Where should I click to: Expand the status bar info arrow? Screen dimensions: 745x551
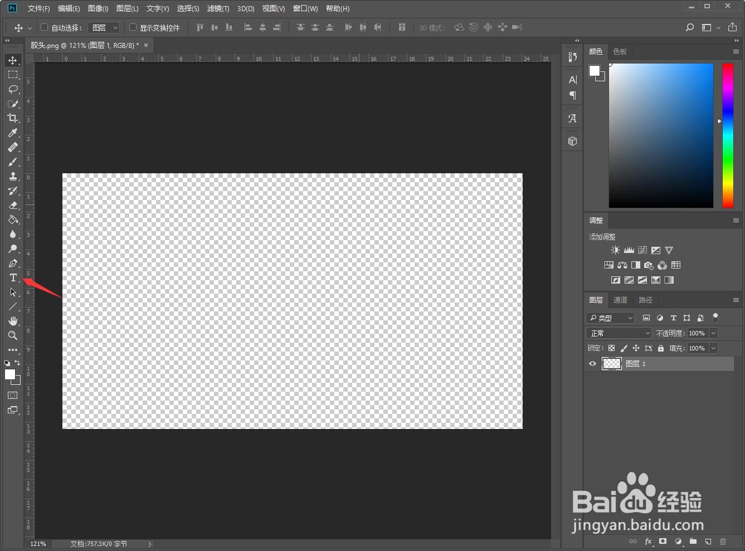point(150,544)
